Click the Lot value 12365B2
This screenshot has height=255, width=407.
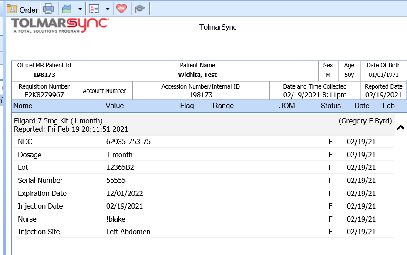coord(120,168)
